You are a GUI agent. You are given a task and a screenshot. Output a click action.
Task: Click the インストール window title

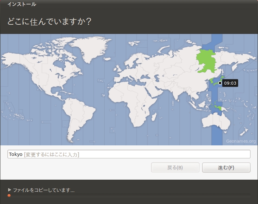coord(22,4)
